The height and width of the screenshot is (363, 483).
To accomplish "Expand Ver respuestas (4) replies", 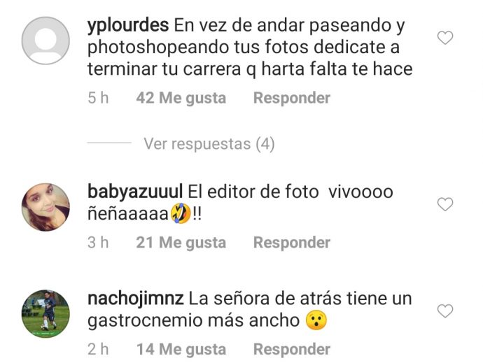I will pos(209,144).
